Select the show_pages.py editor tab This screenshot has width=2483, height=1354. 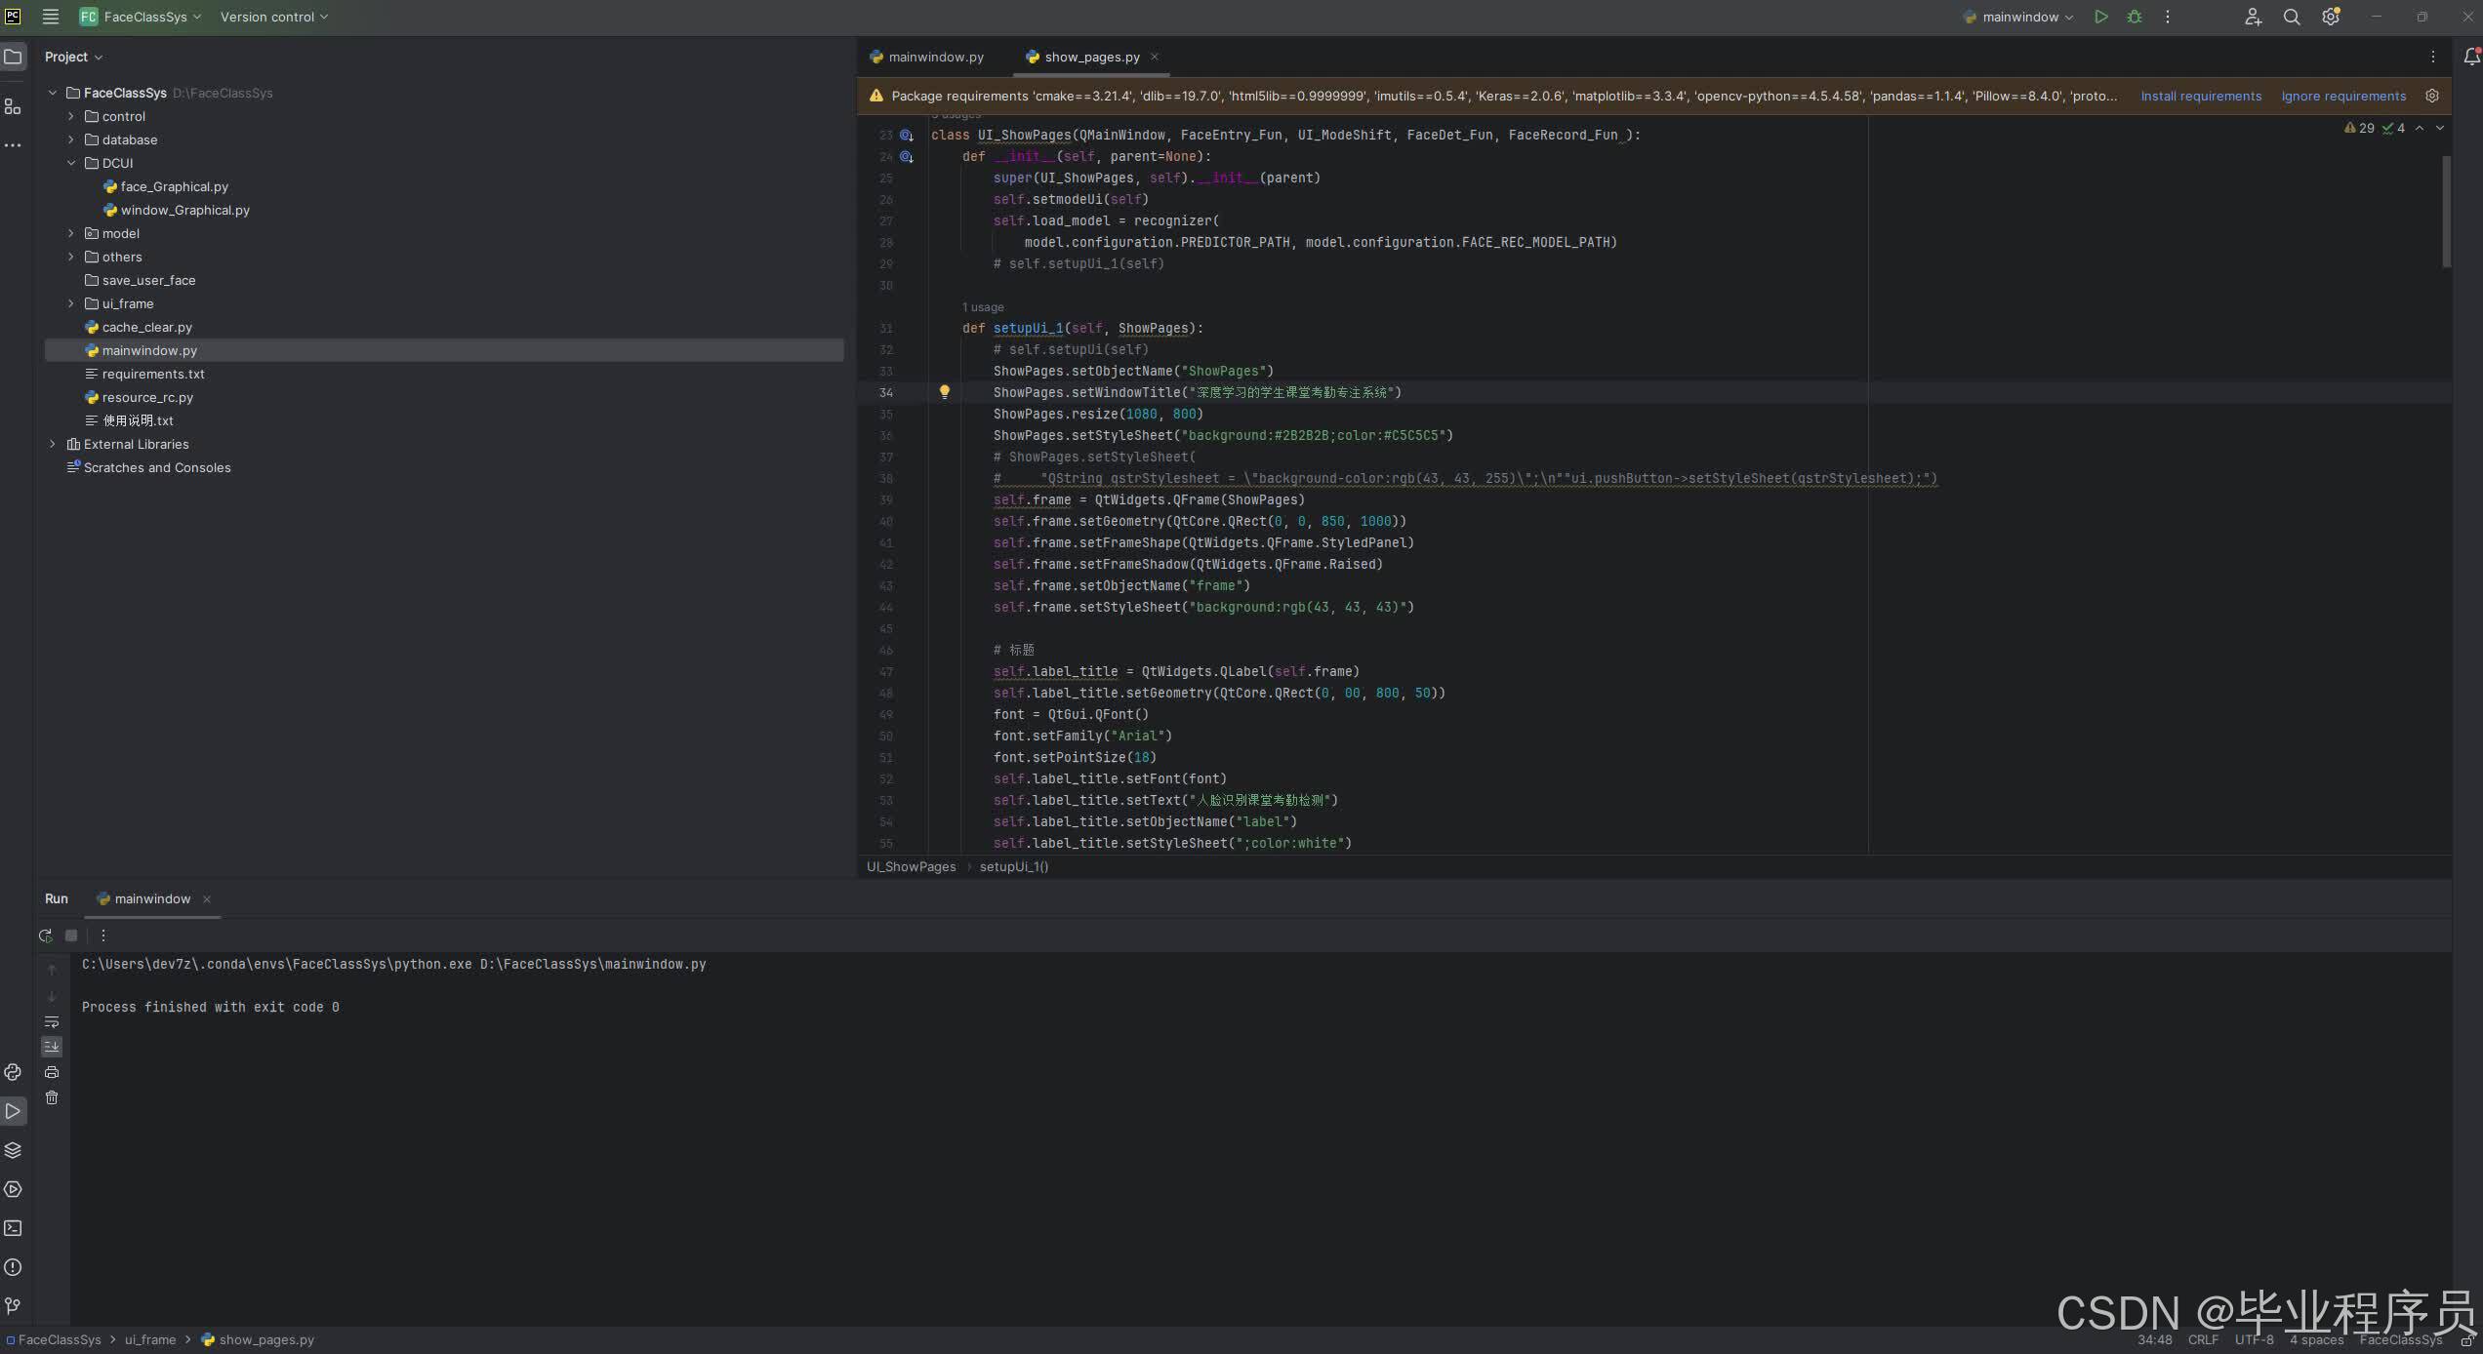coord(1091,57)
